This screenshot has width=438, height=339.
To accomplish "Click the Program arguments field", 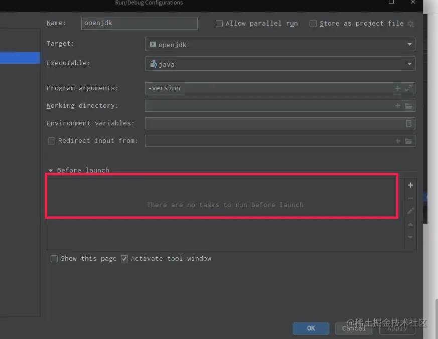I will click(280, 88).
